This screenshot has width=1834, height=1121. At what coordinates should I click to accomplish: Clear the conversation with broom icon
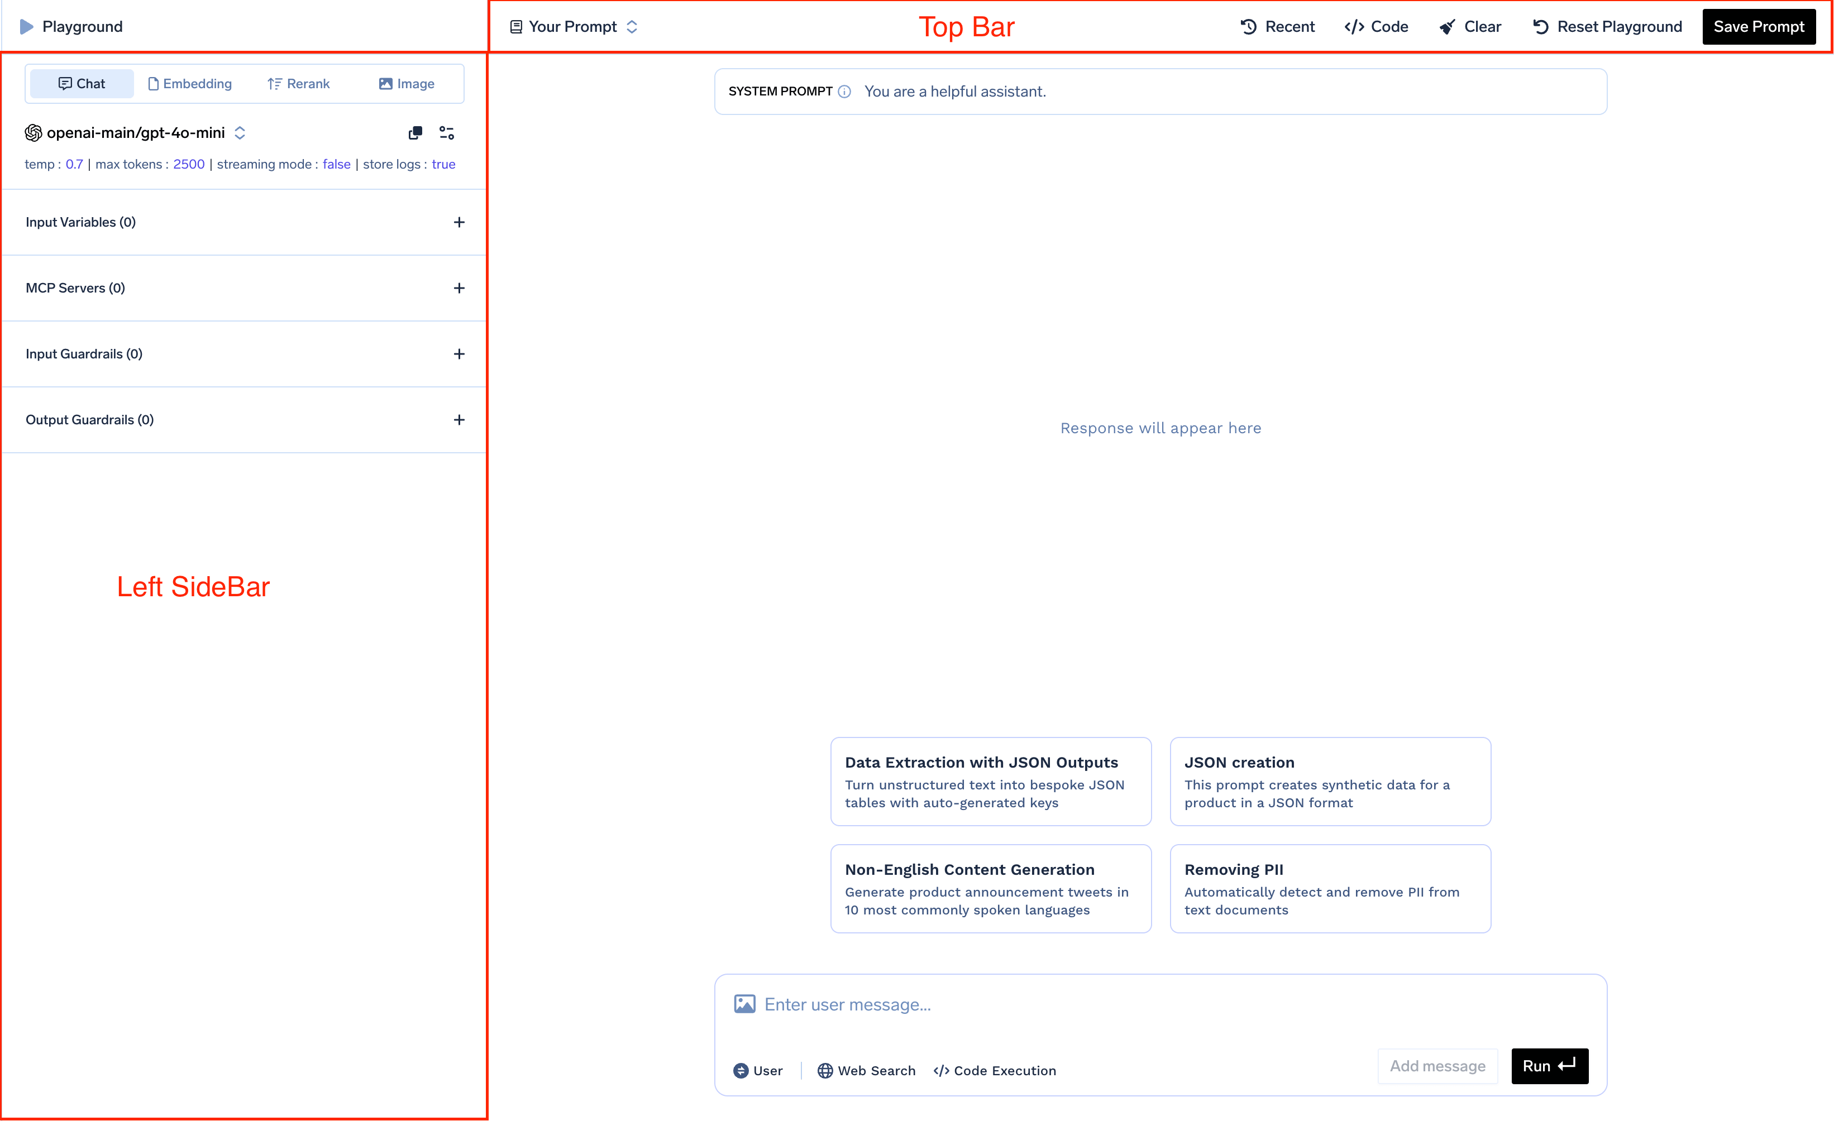tap(1469, 27)
